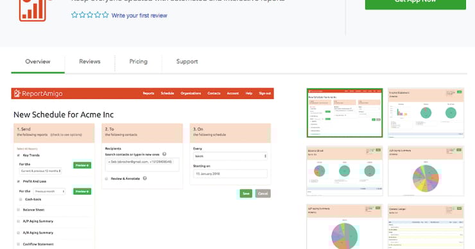Click the green Save button

click(x=246, y=193)
